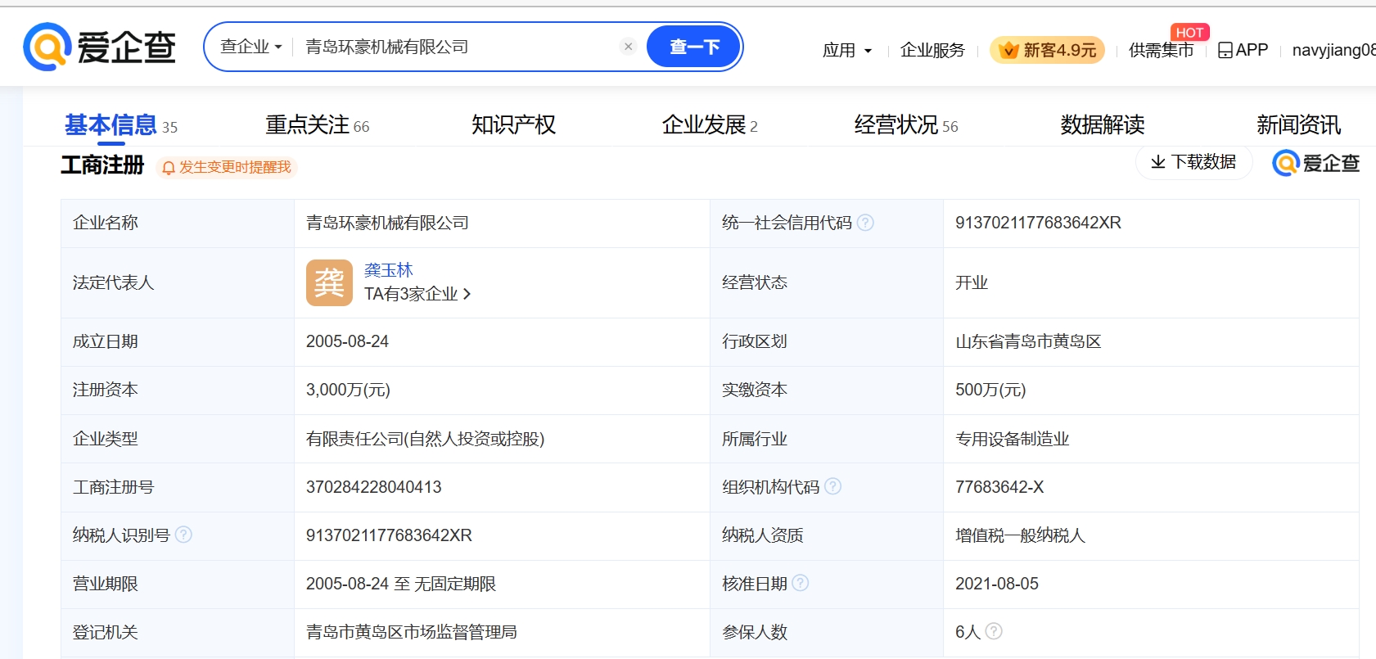
Task: Focus the search field containing 青岛环豪机械有限公司
Action: (x=458, y=47)
